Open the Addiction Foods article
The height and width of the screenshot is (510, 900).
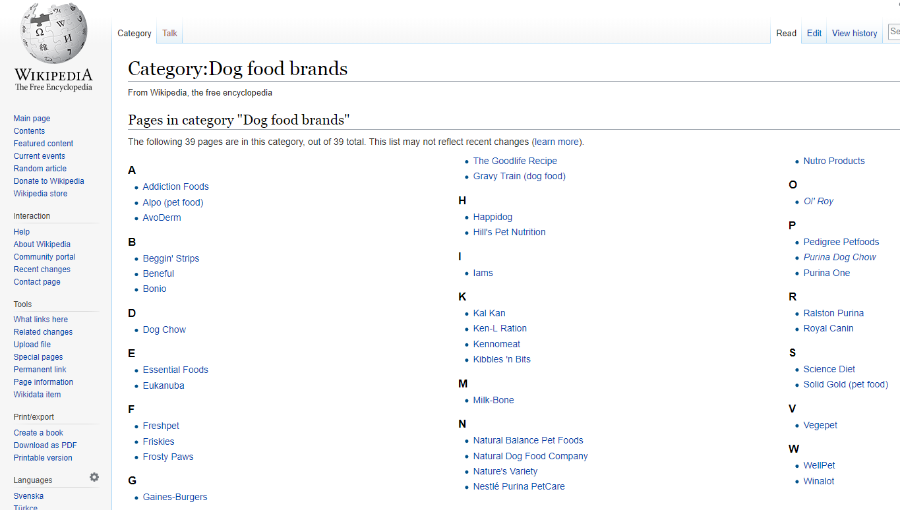click(x=175, y=186)
